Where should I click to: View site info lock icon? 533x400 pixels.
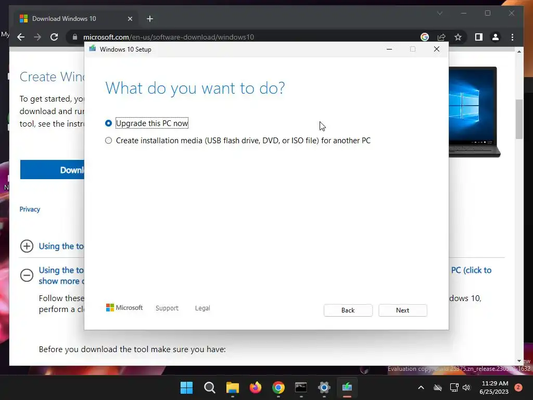click(x=75, y=37)
